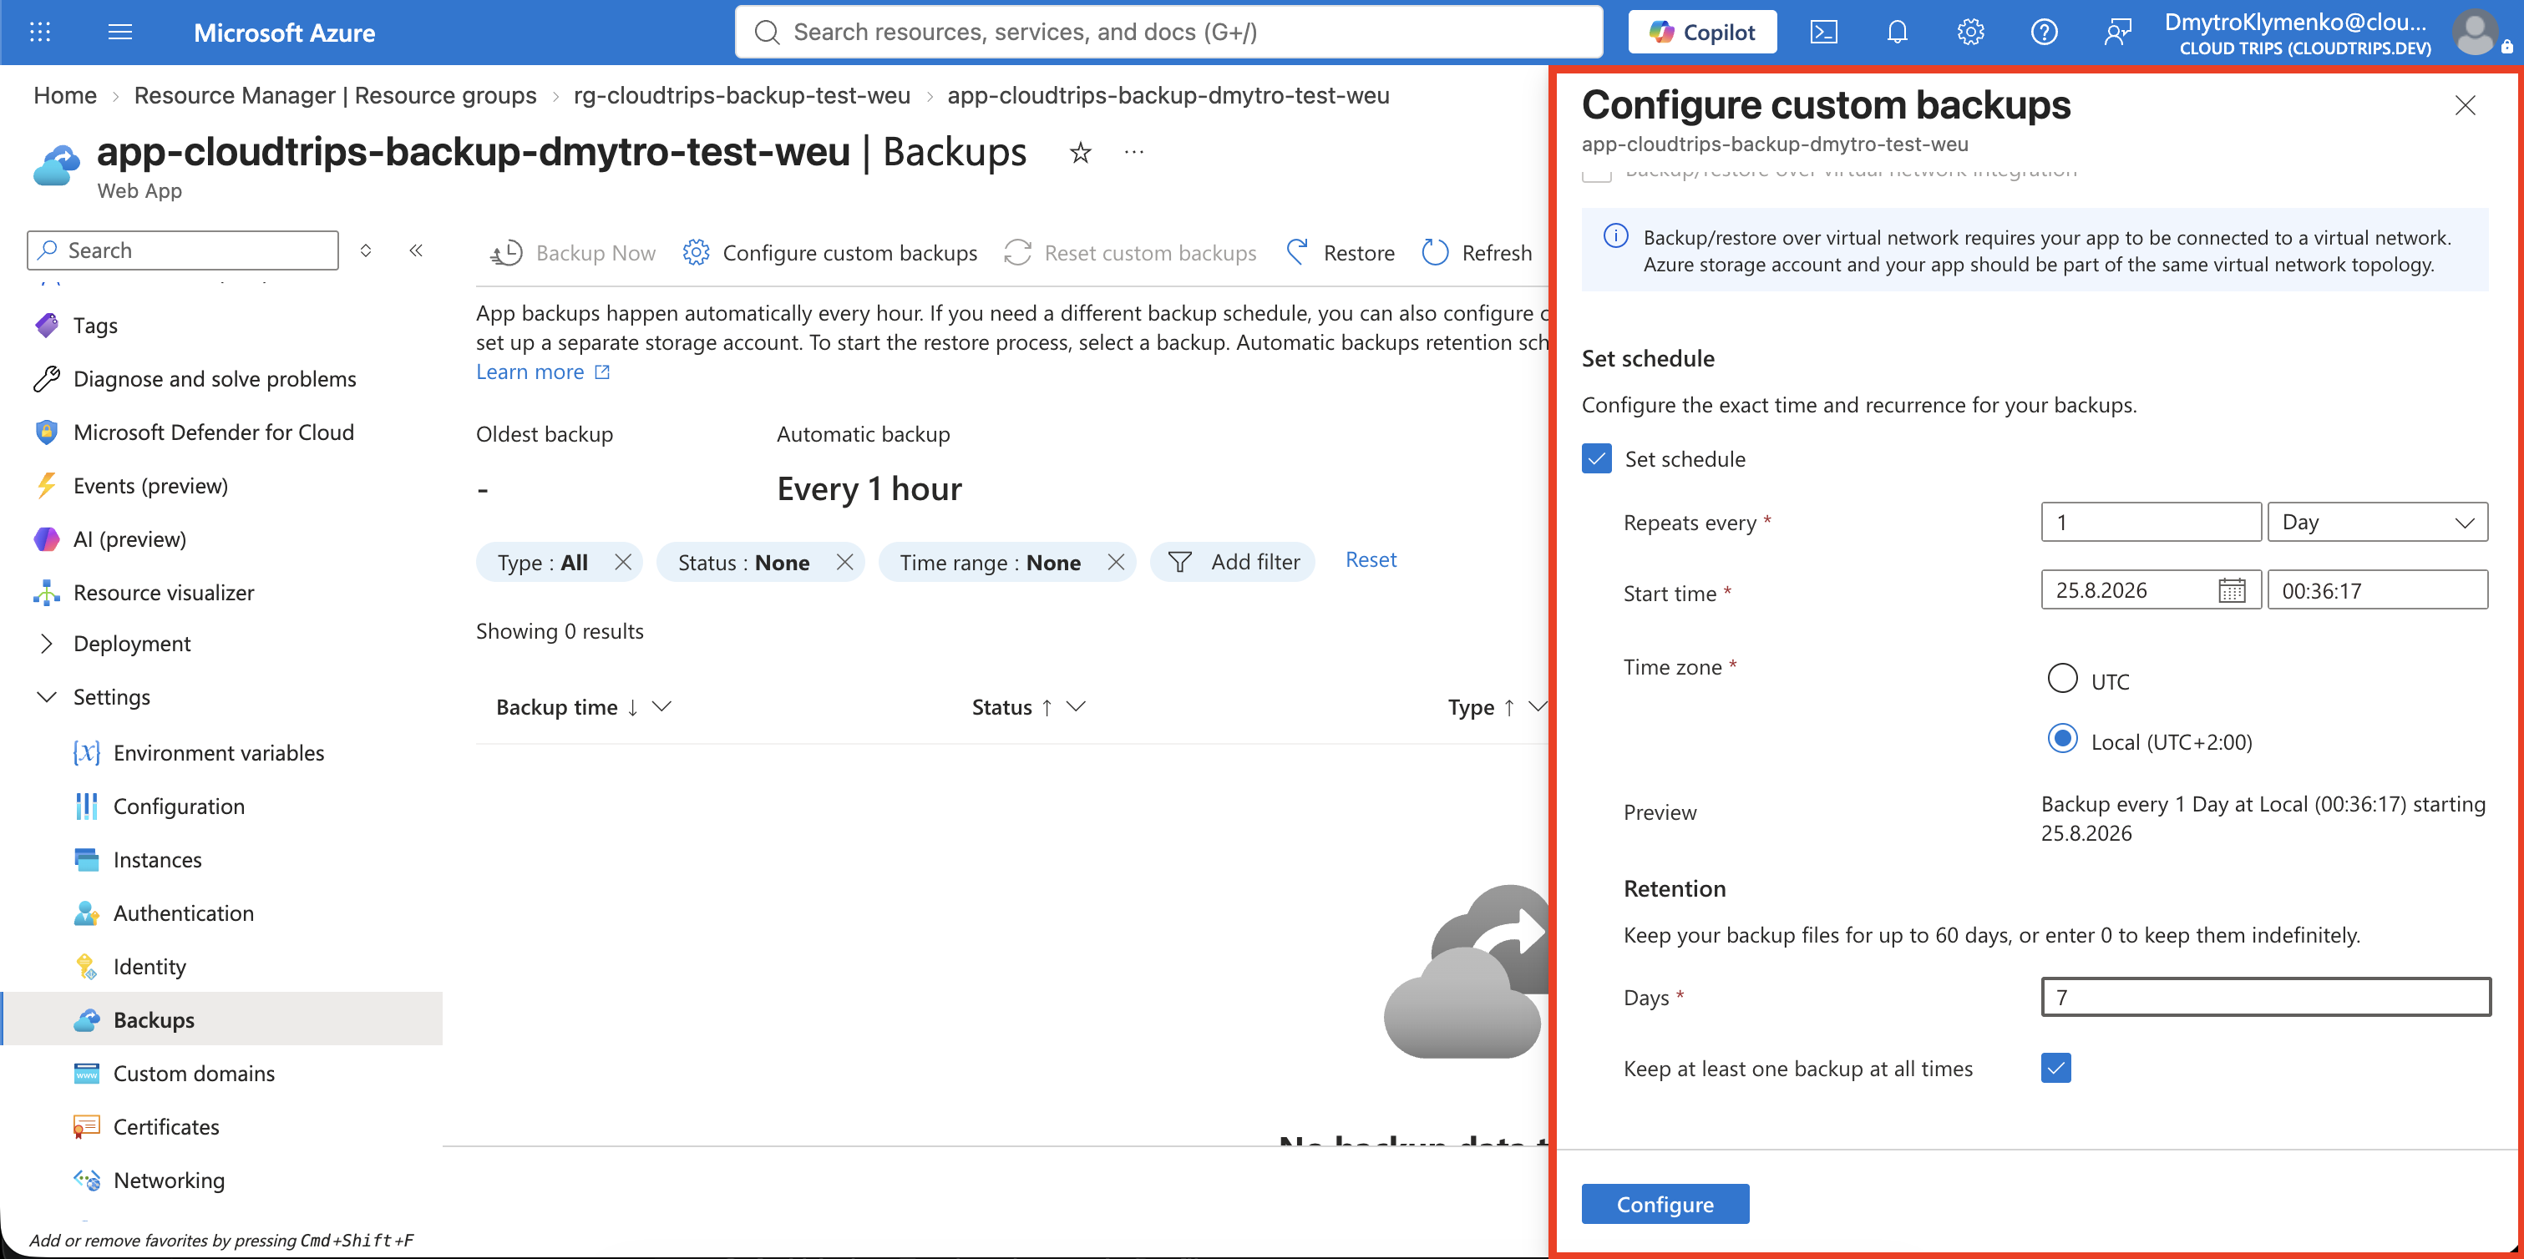Click the account avatar picture
The width and height of the screenshot is (2524, 1259).
(2475, 33)
